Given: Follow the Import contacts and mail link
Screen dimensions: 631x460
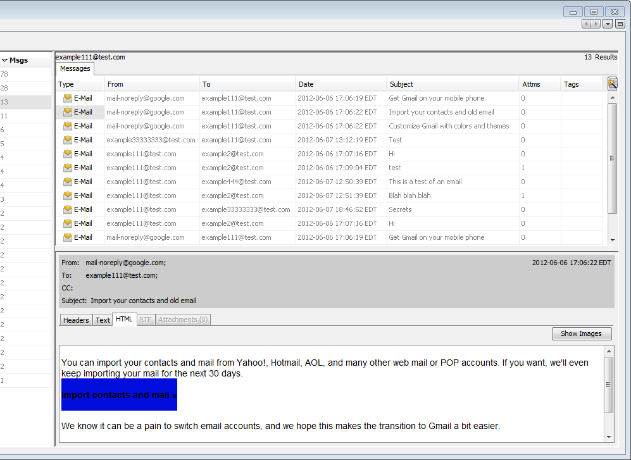Looking at the screenshot, I should pyautogui.click(x=119, y=395).
